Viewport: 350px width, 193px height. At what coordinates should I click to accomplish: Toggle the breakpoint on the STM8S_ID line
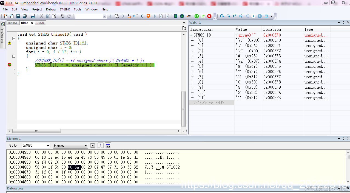pyautogui.click(x=9, y=65)
